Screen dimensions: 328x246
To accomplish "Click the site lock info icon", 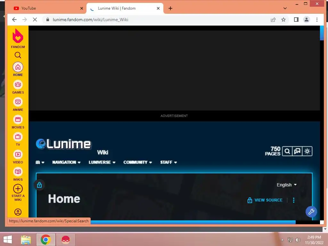I will (x=48, y=20).
